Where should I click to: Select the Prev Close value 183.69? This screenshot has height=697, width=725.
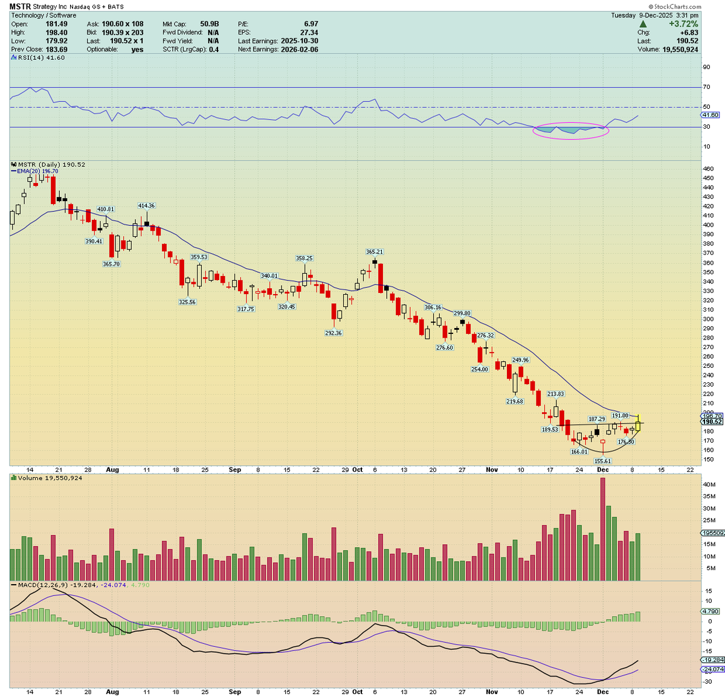(56, 50)
